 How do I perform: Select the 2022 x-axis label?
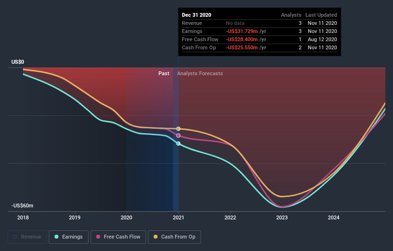pos(230,217)
